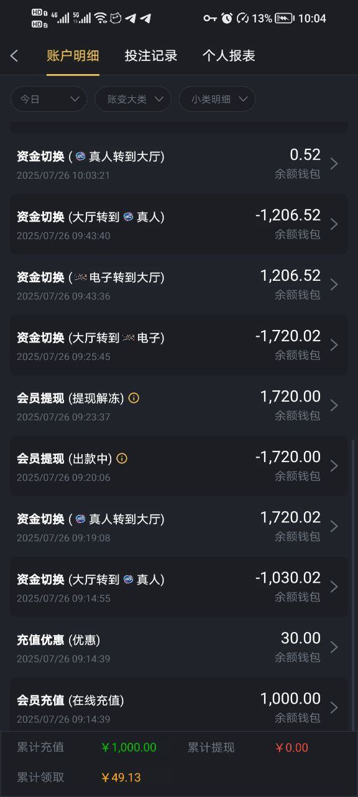
Task: Tap info icon beside 出款中
Action: click(122, 458)
